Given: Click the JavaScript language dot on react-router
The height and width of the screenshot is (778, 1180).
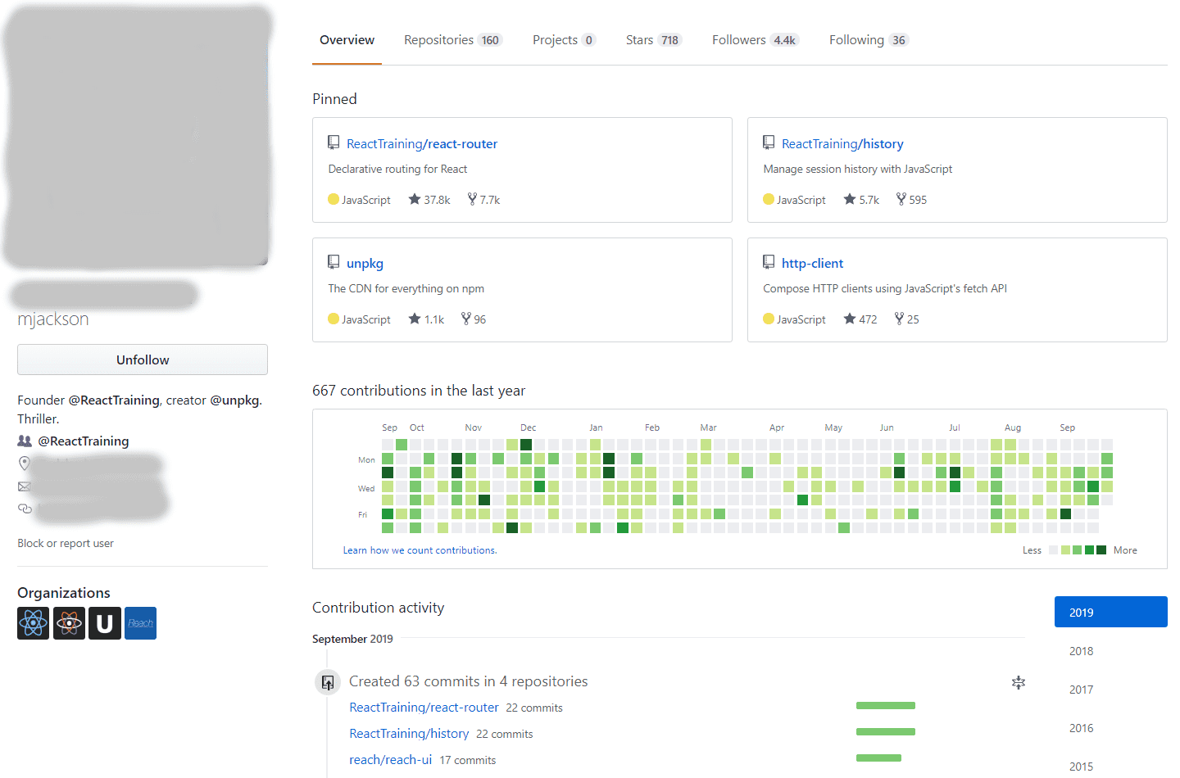Looking at the screenshot, I should 334,199.
